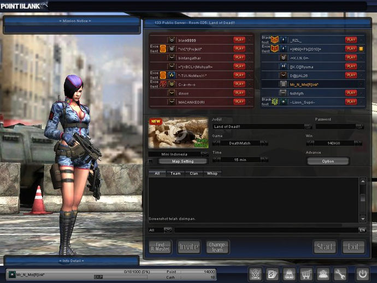Click the Exit button
Image resolution: width=377 pixels, height=283 pixels.
[353, 247]
